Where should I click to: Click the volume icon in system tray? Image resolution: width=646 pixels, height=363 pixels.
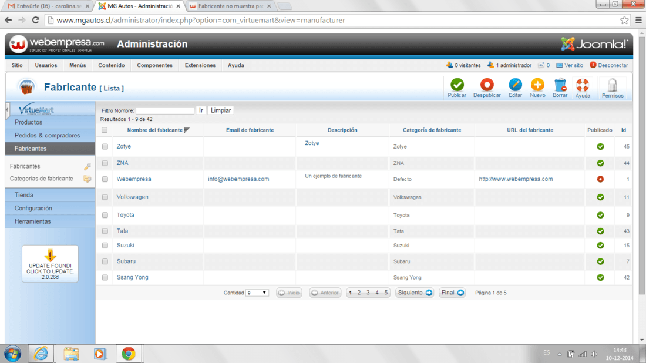coord(594,354)
